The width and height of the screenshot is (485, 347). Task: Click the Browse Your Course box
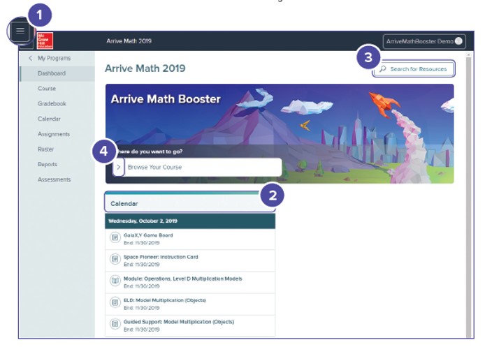(x=197, y=167)
